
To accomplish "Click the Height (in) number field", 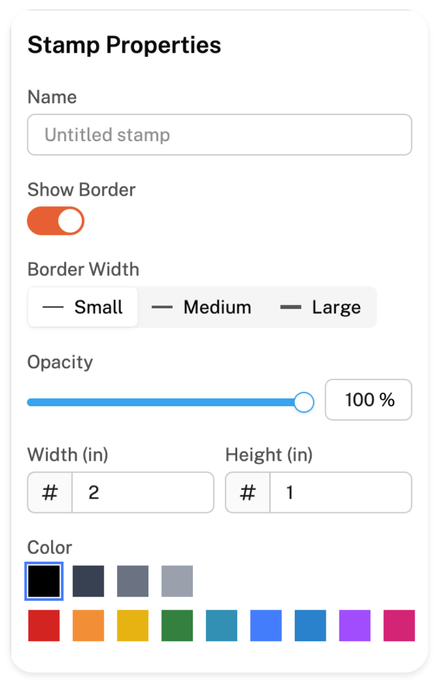I will pos(340,492).
